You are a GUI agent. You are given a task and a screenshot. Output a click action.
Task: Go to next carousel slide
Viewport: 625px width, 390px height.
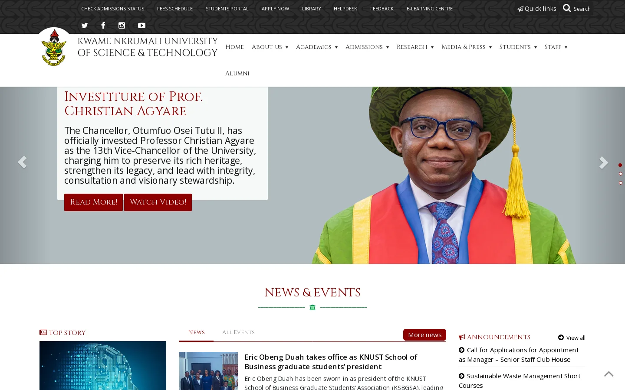[603, 162]
